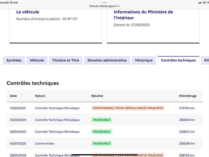This screenshot has height=157, width=209.
Task: Click the FAVORABLE badge in the 26/04/2022 row
Action: (x=102, y=132)
